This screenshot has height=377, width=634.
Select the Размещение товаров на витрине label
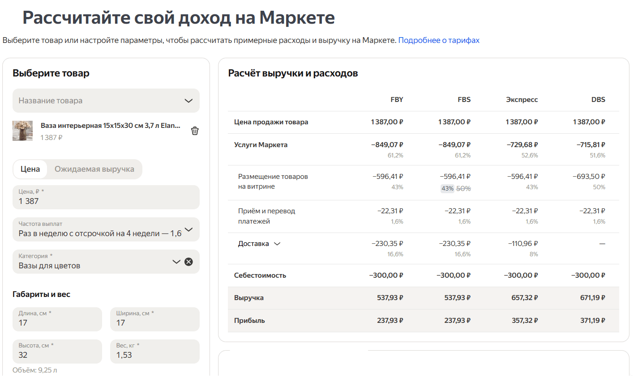pos(273,182)
